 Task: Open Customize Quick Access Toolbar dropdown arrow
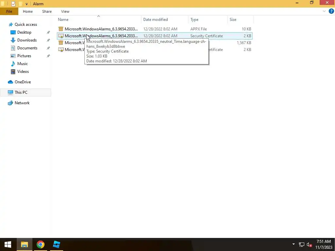[26, 4]
